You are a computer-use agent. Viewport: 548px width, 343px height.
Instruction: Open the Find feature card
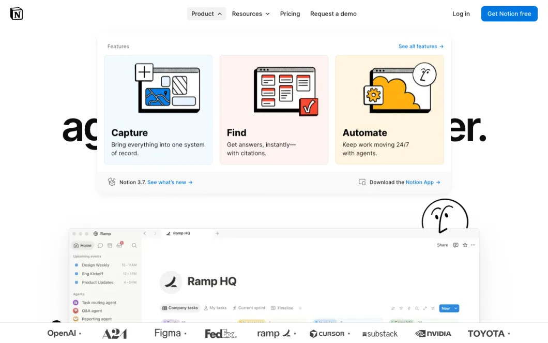point(273,110)
